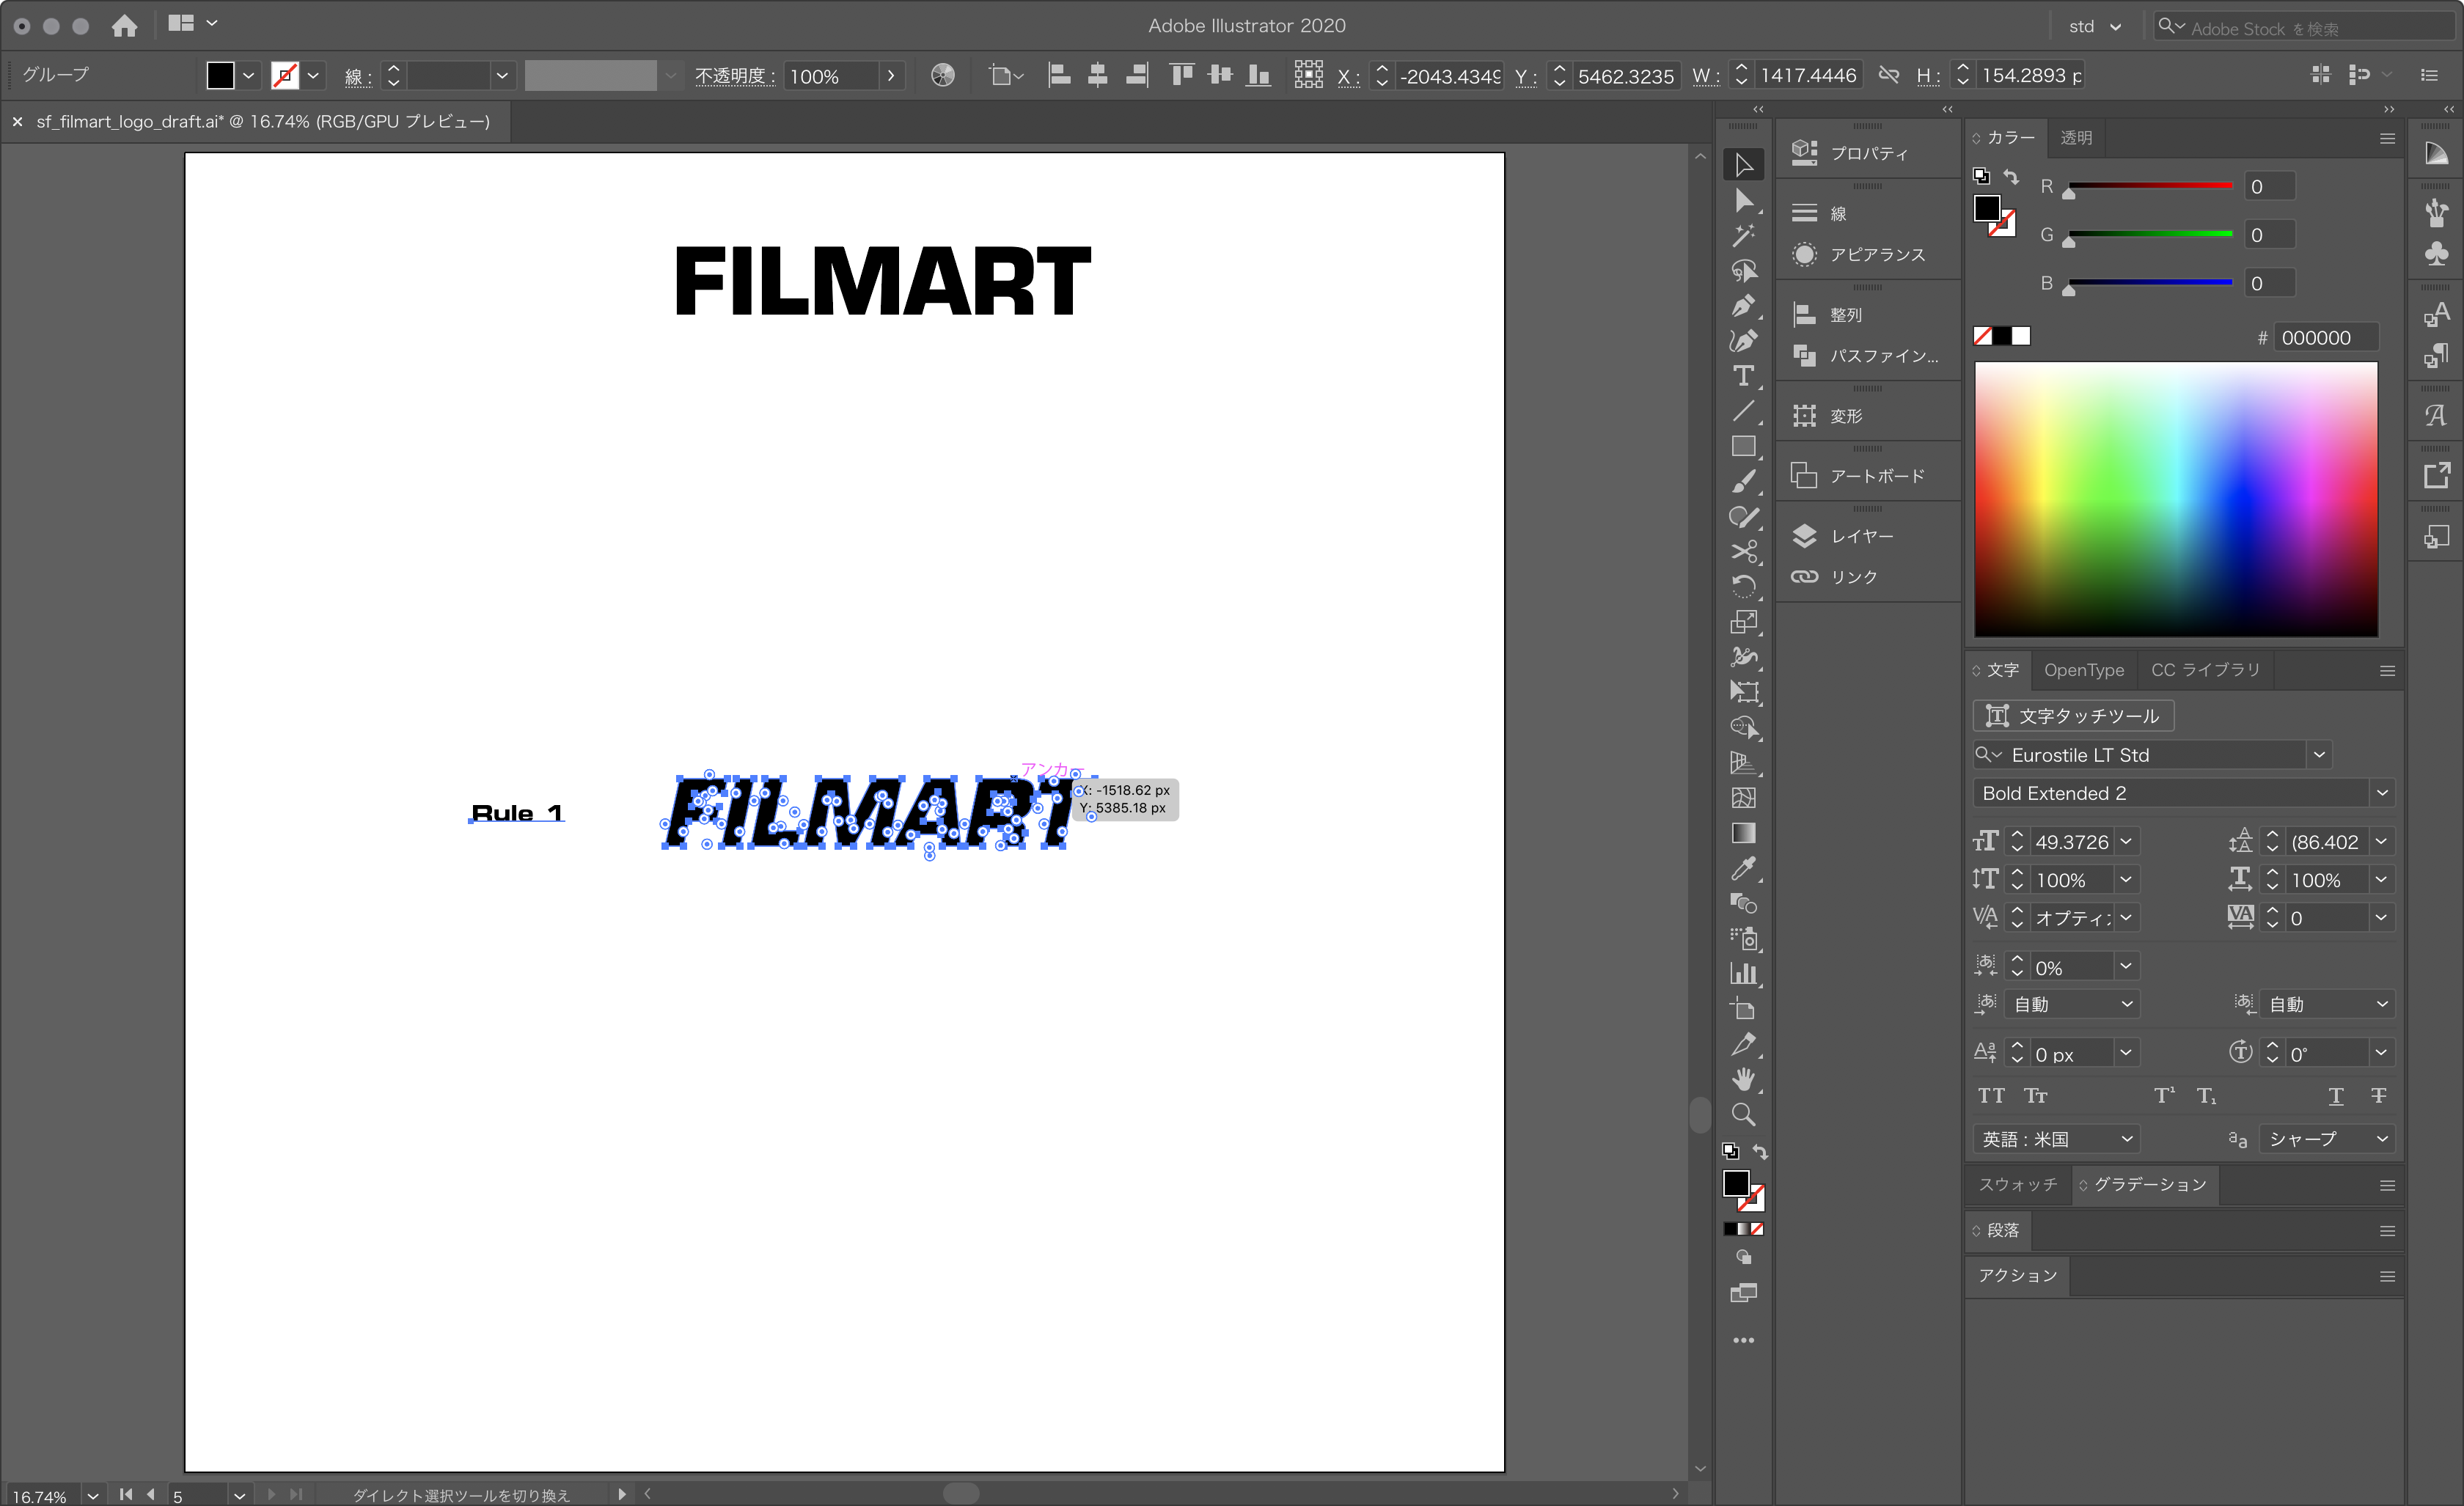This screenshot has width=2464, height=1506.
Task: Select the Paintbrush tool
Action: [x=1743, y=481]
